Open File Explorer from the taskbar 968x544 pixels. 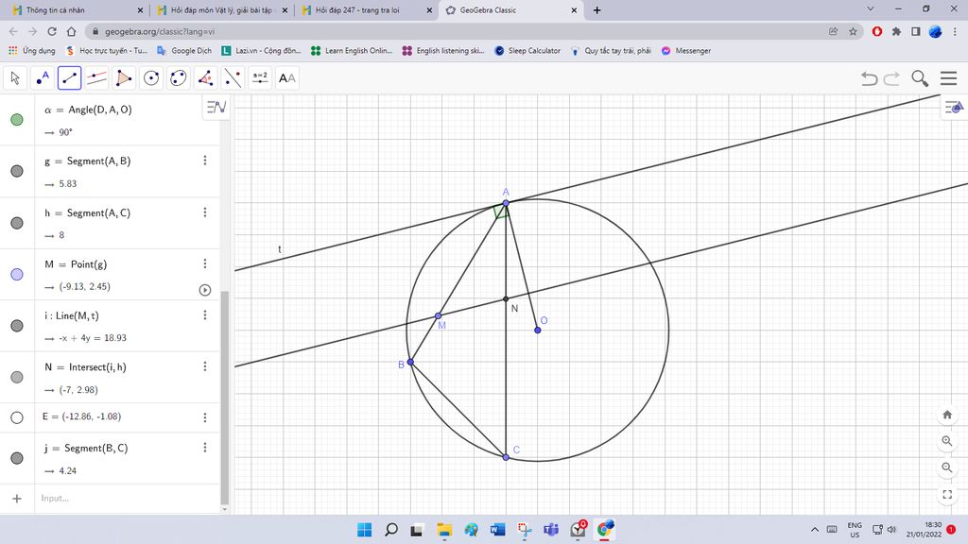(x=444, y=529)
